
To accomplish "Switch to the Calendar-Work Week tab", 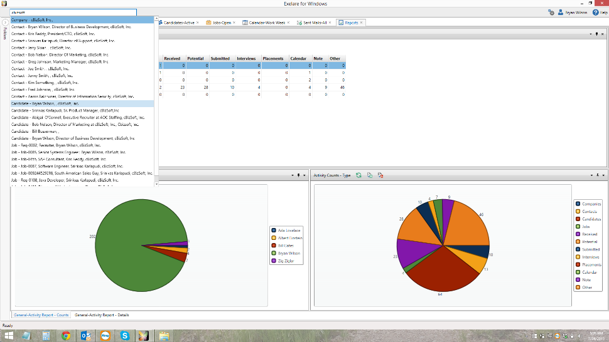I will point(267,23).
